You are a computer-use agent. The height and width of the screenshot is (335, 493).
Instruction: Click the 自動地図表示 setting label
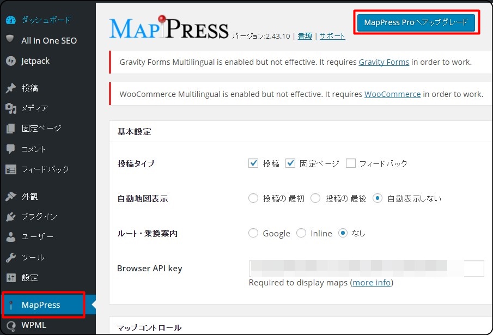click(x=142, y=199)
